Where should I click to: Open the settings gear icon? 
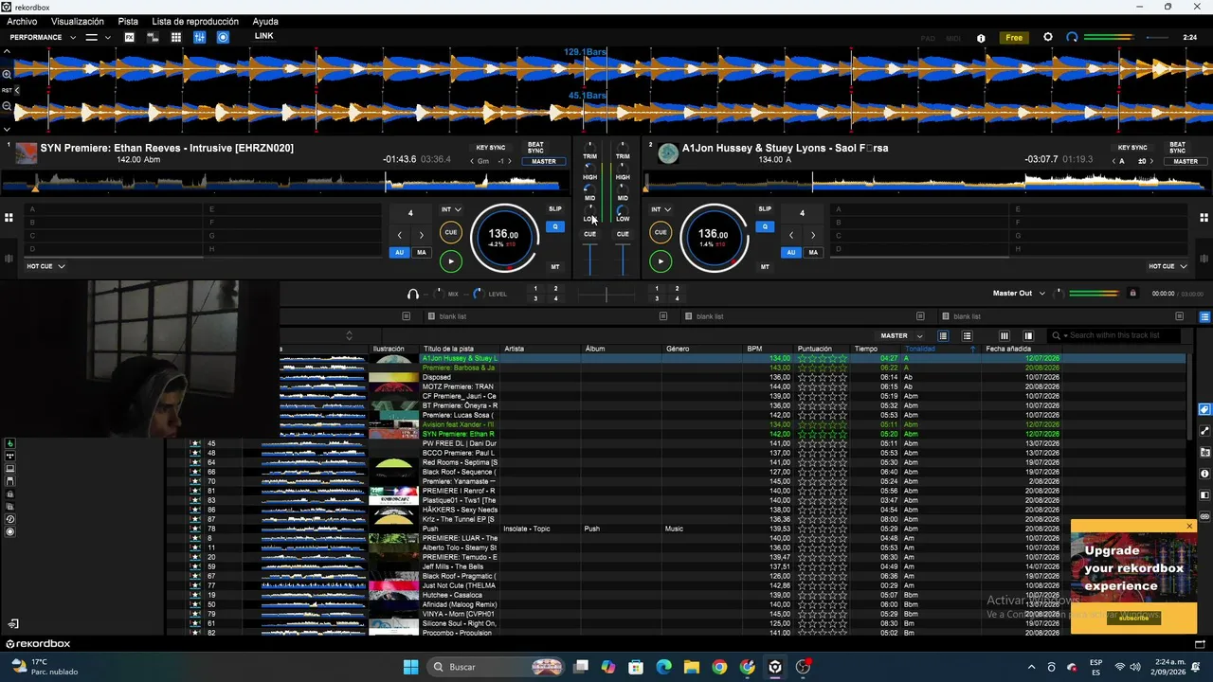point(1047,37)
